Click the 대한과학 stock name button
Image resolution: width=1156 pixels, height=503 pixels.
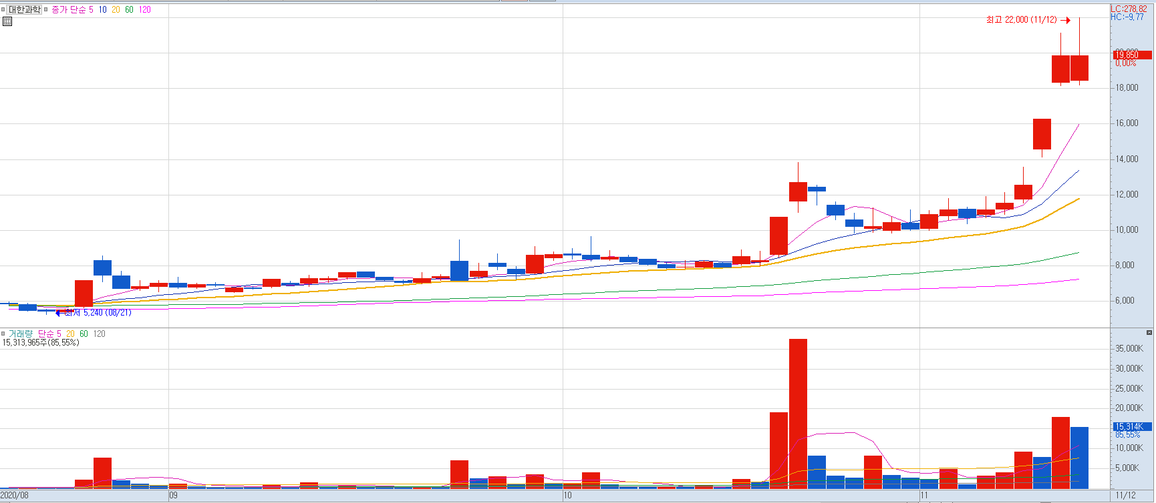(x=24, y=9)
